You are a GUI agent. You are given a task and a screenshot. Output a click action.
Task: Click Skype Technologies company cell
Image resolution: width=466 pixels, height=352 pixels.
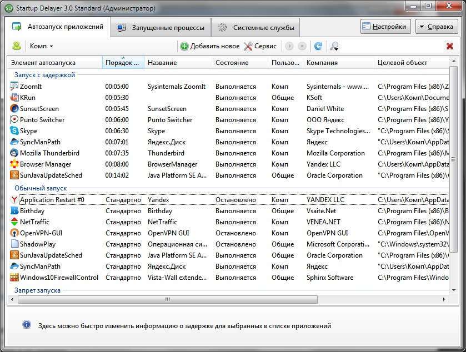pos(338,131)
